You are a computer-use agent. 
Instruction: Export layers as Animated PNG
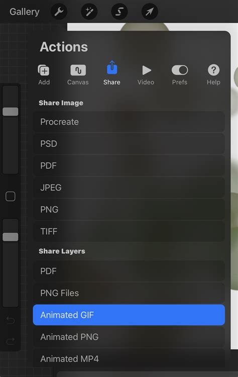point(129,337)
